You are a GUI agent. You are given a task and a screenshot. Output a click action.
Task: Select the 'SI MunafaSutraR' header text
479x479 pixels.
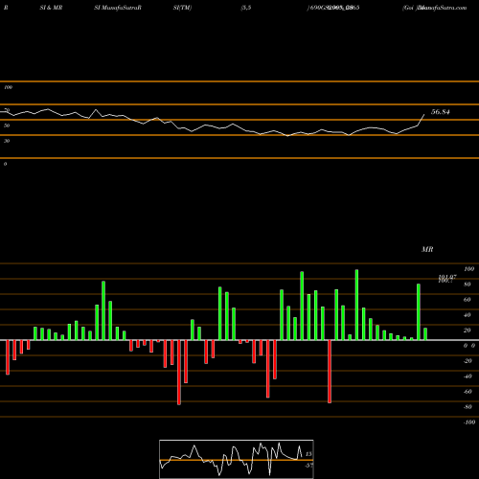(x=118, y=8)
